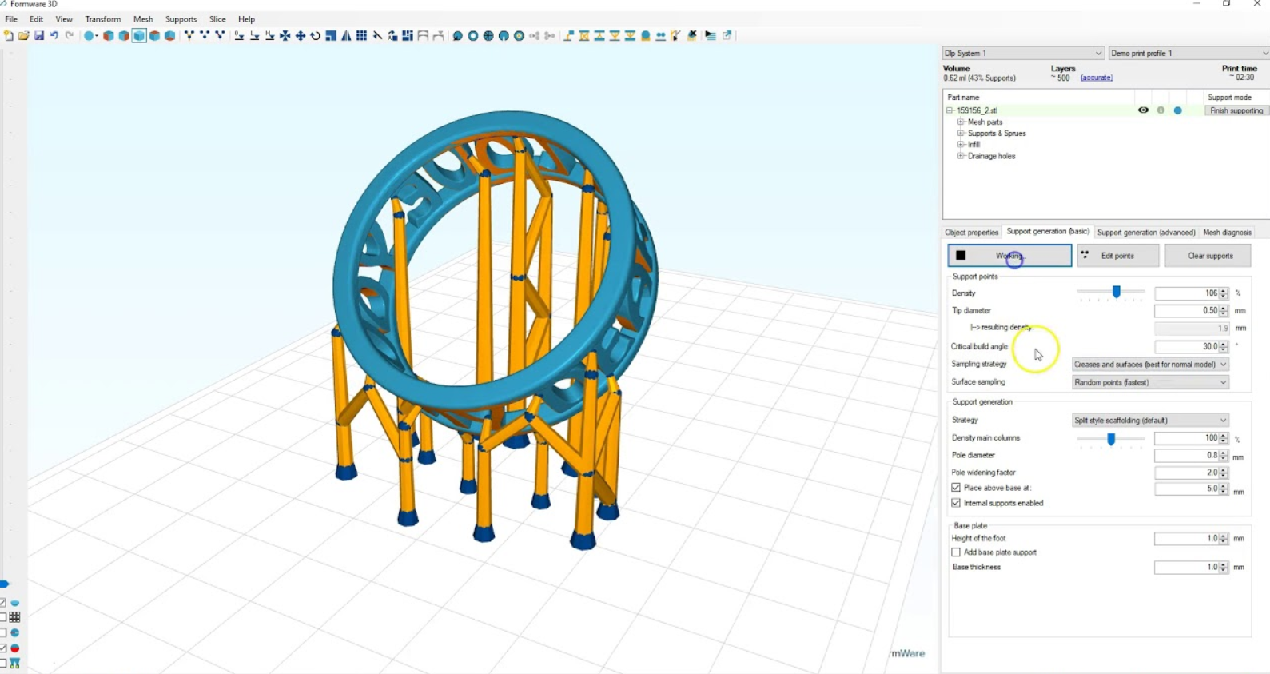Expand the Supports & Sprues tree node
The height and width of the screenshot is (674, 1270).
tap(961, 134)
